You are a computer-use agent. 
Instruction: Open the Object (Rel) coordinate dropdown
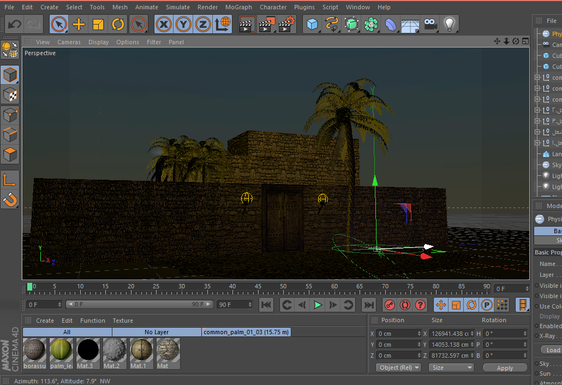398,368
